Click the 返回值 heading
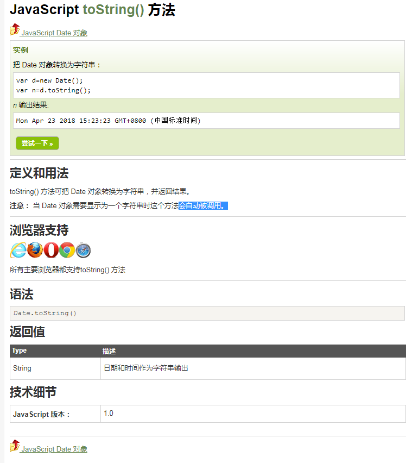This screenshot has height=463, width=406. tap(28, 331)
